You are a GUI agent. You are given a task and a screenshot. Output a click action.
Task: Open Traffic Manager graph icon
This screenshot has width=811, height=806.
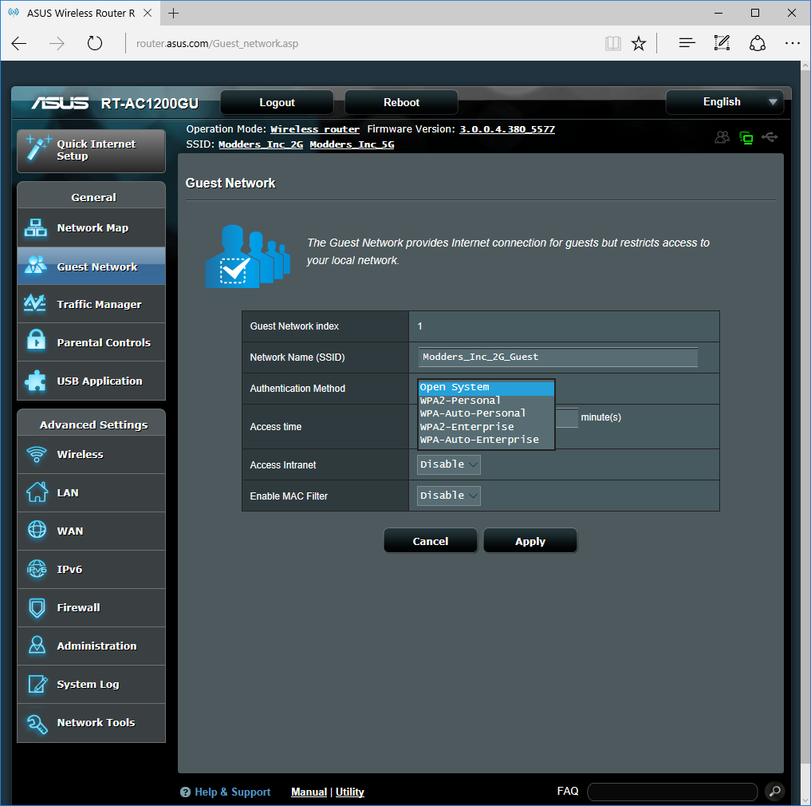(35, 303)
